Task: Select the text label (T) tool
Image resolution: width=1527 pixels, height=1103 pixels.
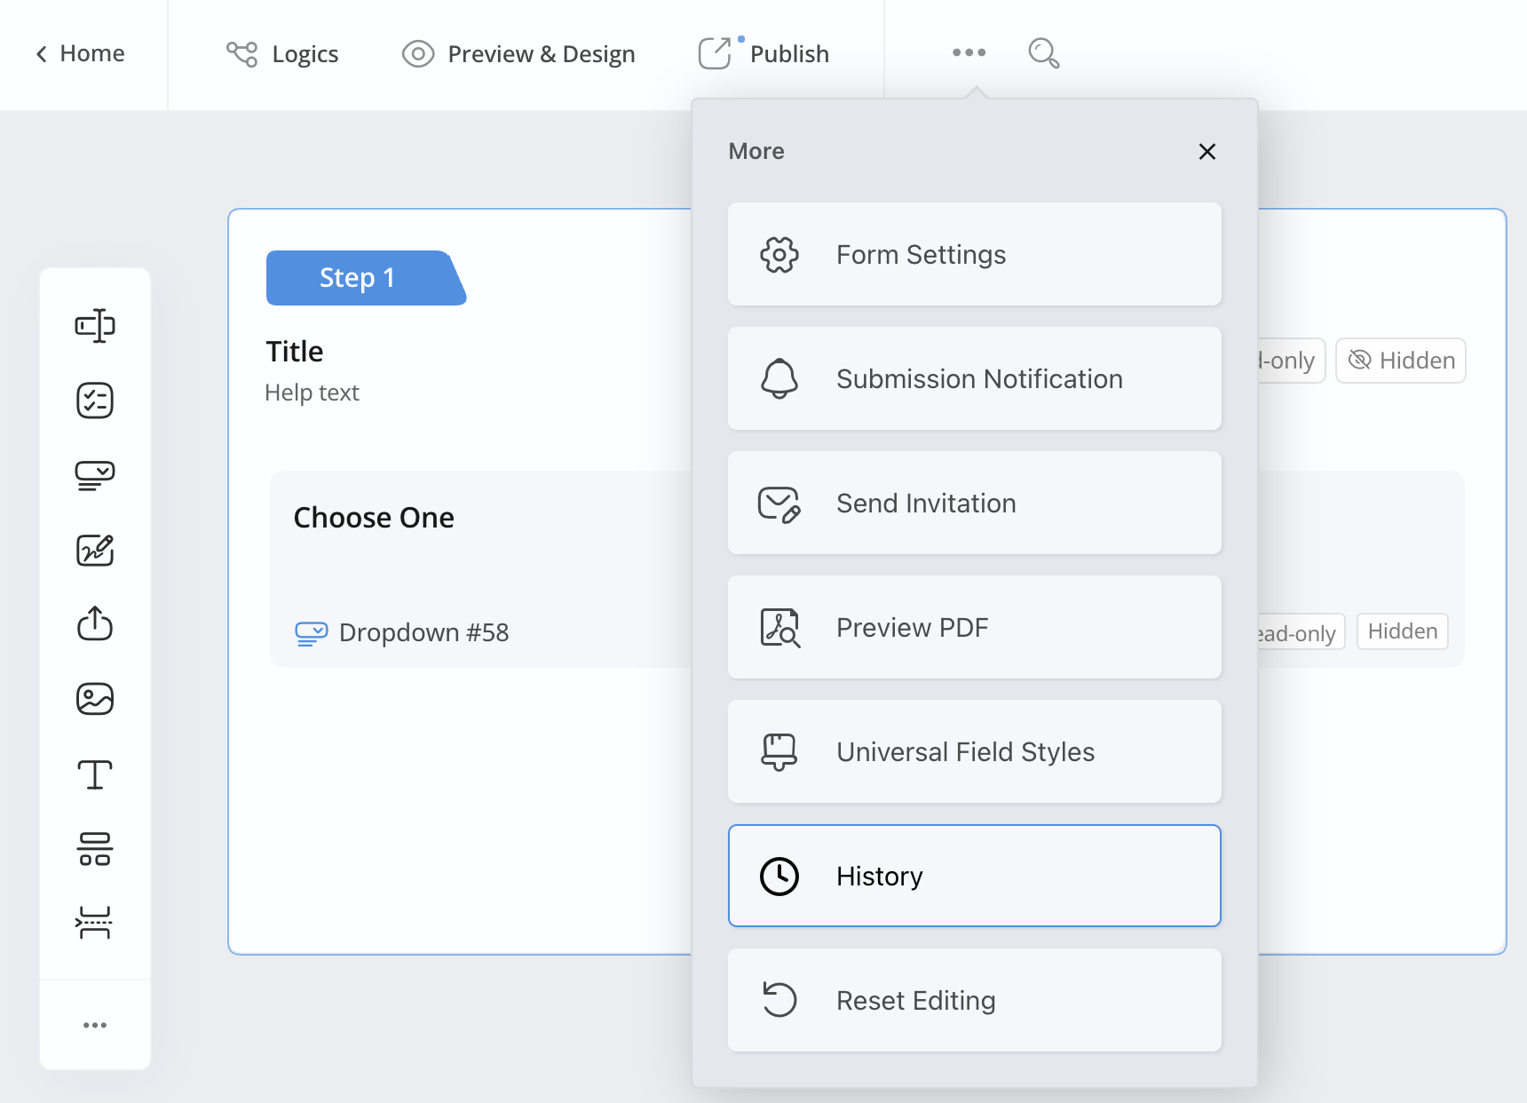Action: point(95,774)
